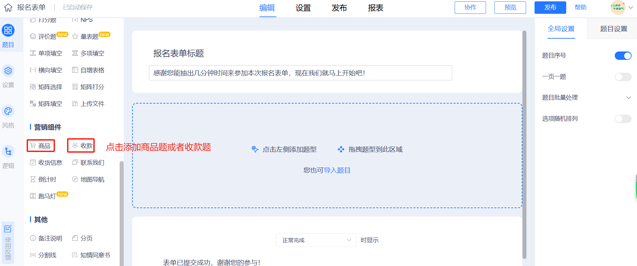Click the 预览 button
The image size is (637, 266).
pos(510,7)
